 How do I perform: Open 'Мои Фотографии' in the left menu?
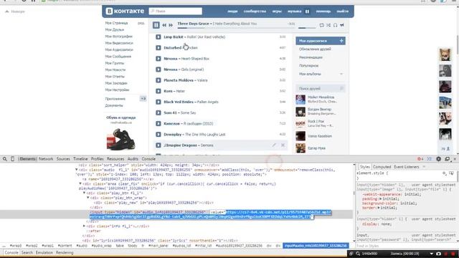pos(119,37)
